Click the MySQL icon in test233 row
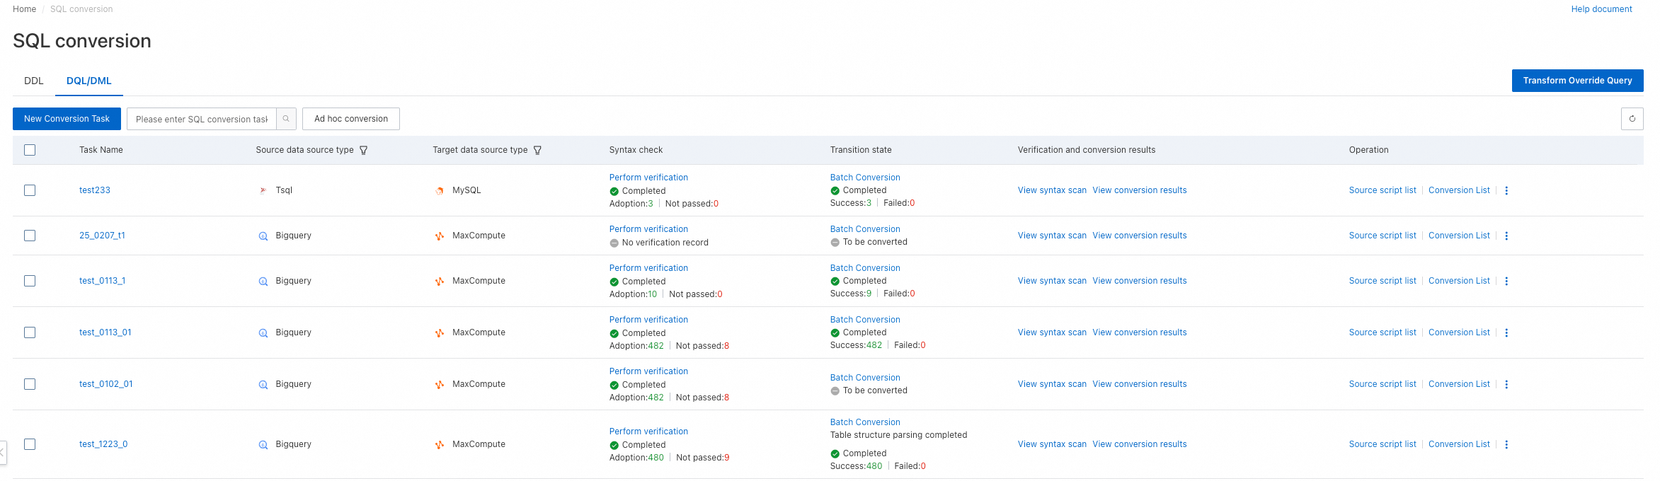Viewport: 1660px width, 481px height. pos(440,190)
